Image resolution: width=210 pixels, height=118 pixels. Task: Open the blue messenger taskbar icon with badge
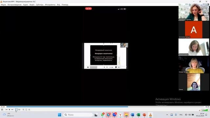(115, 115)
